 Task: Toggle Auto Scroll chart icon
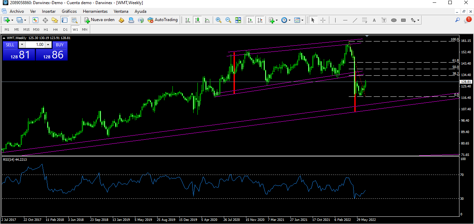250,20
